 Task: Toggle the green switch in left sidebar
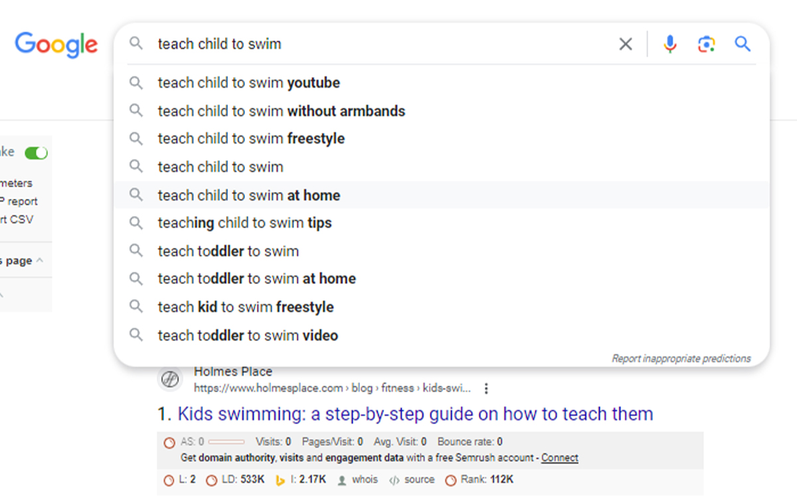[36, 153]
